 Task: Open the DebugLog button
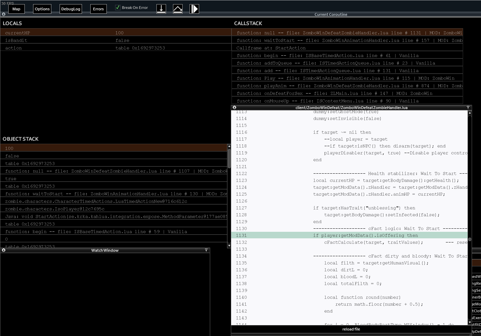click(x=71, y=9)
